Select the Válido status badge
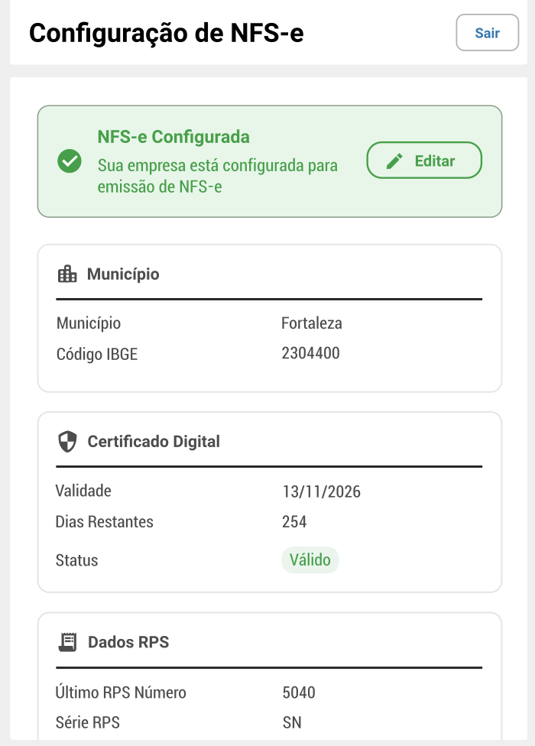Viewport: 535px width, 746px height. 310,559
